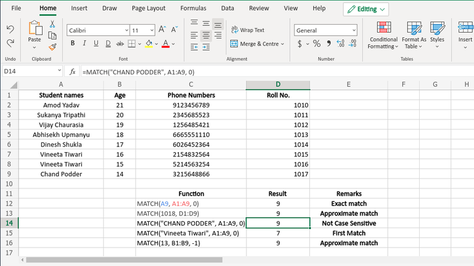474x266 pixels.
Task: Click the Merge & Centre button
Action: tap(257, 44)
